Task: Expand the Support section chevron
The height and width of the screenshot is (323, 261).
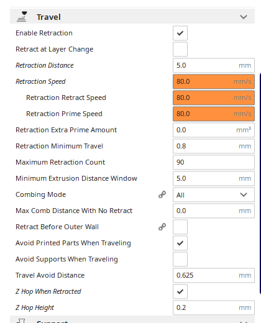Action: point(244,322)
